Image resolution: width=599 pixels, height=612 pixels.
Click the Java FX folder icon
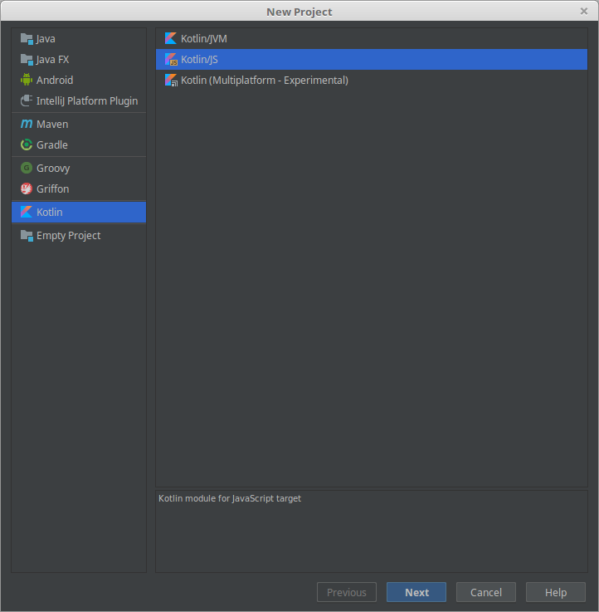[27, 59]
